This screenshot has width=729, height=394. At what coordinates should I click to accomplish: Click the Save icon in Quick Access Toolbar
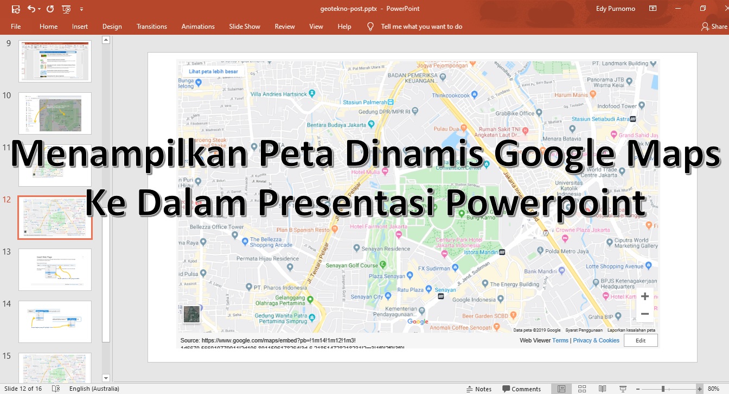[16, 9]
